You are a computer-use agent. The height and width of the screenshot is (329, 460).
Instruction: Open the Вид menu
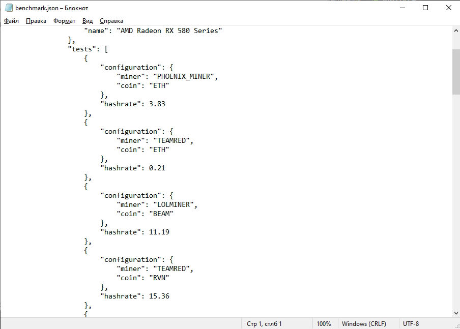88,21
